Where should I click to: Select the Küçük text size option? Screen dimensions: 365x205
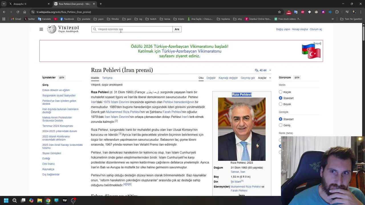point(281,92)
